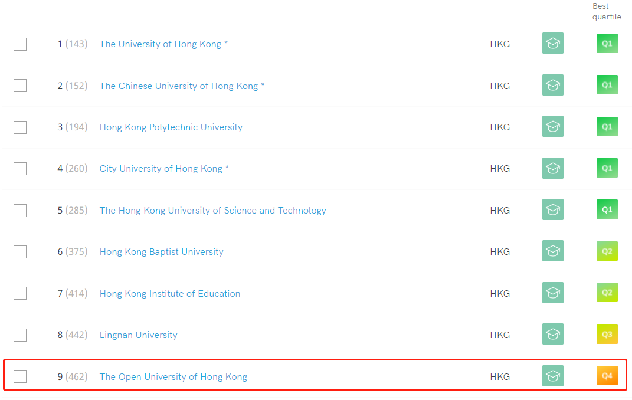The height and width of the screenshot is (400, 632).
Task: Click the orange Q4 quartile badge
Action: click(x=607, y=376)
